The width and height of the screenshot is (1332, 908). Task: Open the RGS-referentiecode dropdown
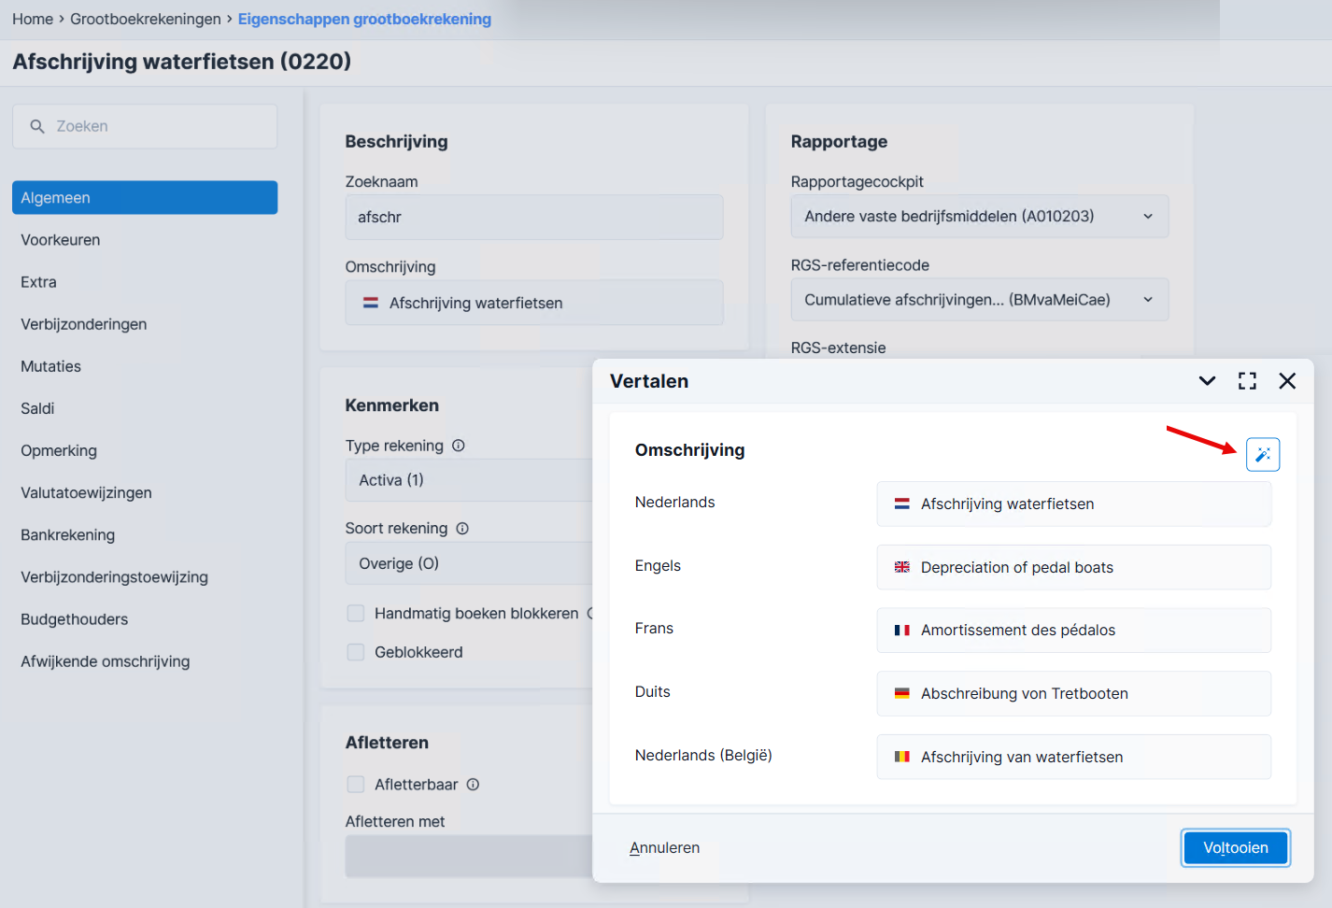pos(980,300)
